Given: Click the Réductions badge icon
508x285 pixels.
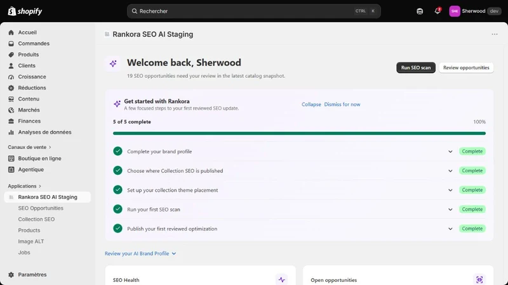Looking at the screenshot, I should pos(11,88).
